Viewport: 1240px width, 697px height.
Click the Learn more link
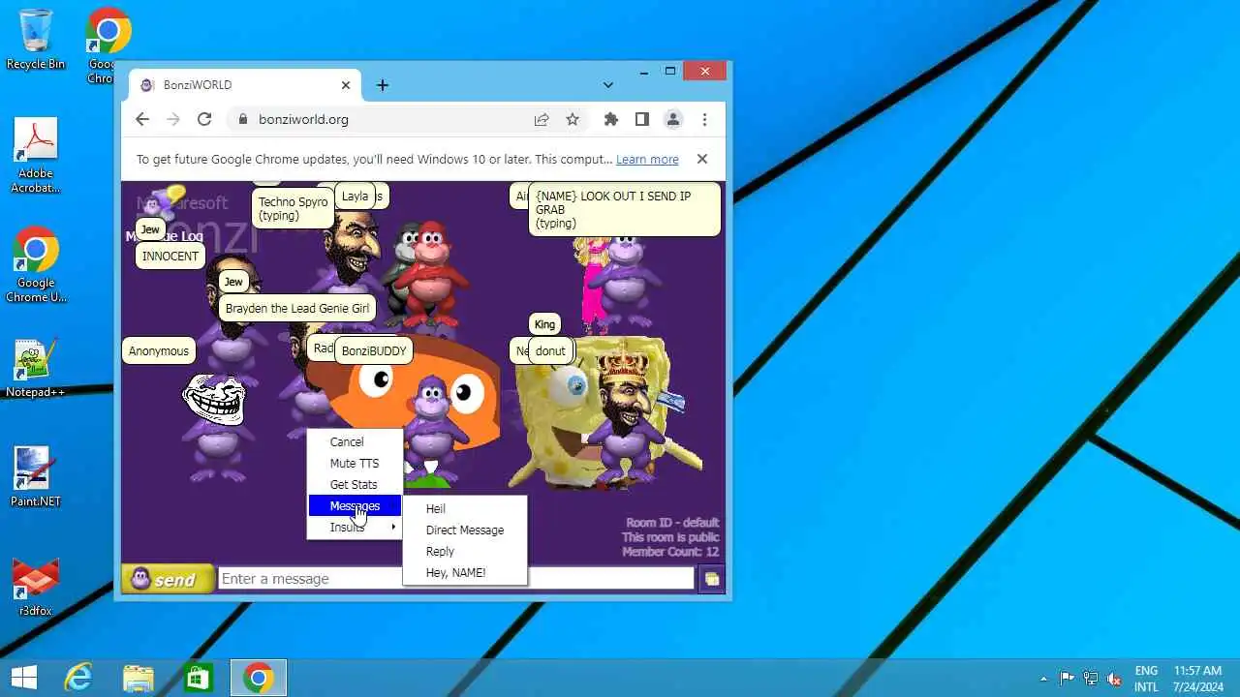(x=647, y=160)
